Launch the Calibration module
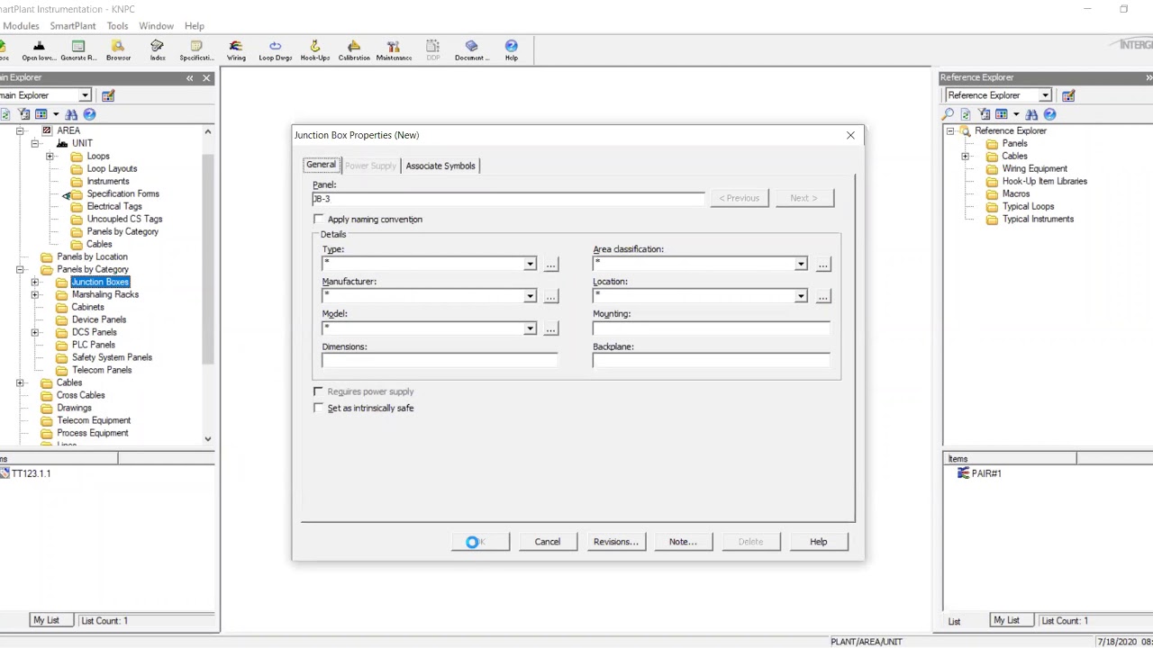 click(x=354, y=50)
